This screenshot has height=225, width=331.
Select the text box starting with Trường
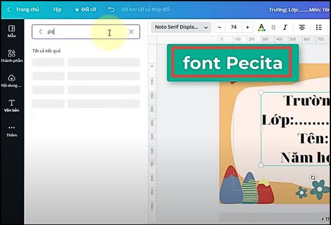pyautogui.click(x=295, y=129)
